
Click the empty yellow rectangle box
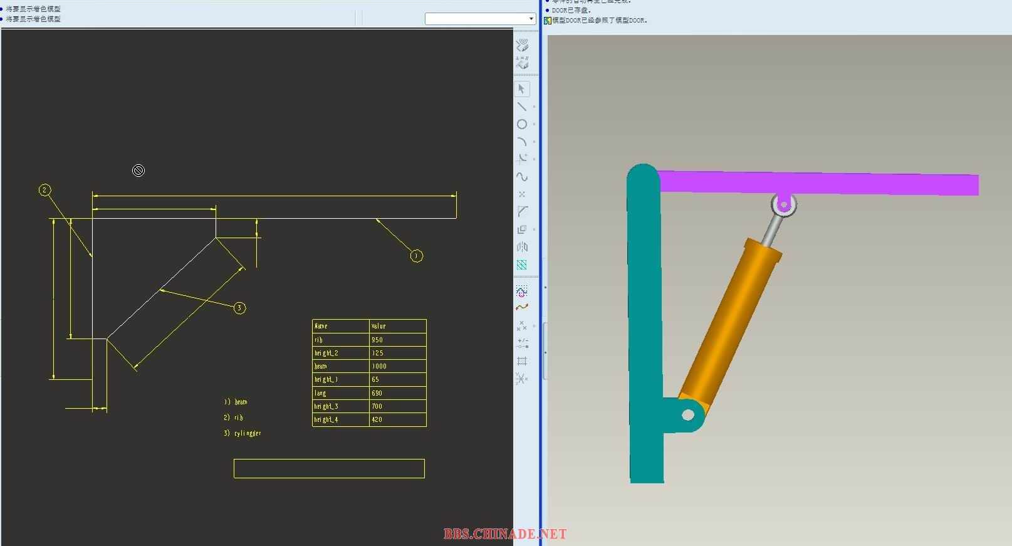[329, 468]
